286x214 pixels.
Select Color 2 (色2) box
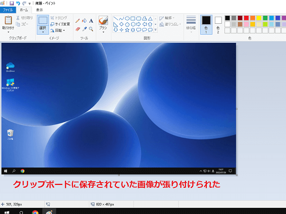pyautogui.click(x=218, y=25)
